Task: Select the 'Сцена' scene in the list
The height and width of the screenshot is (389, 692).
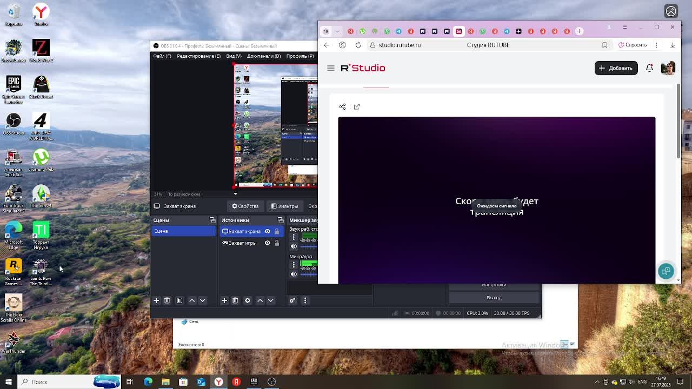Action: (x=183, y=231)
